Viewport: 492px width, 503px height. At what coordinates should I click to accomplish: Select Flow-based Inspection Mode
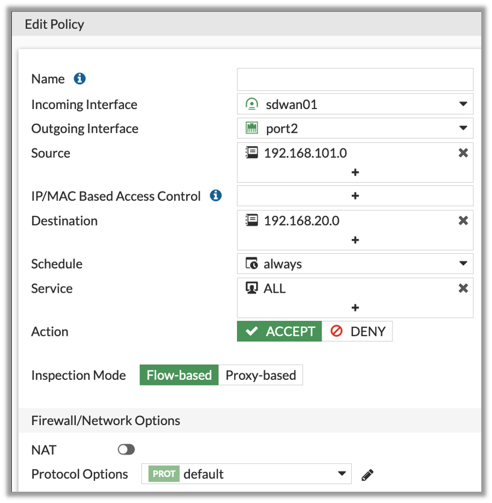click(x=179, y=375)
